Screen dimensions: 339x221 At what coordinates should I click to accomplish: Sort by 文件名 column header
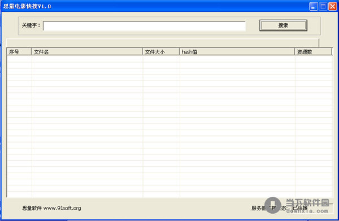click(x=87, y=52)
